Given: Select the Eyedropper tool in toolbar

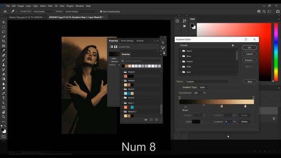Looking at the screenshot, I should point(4,50).
